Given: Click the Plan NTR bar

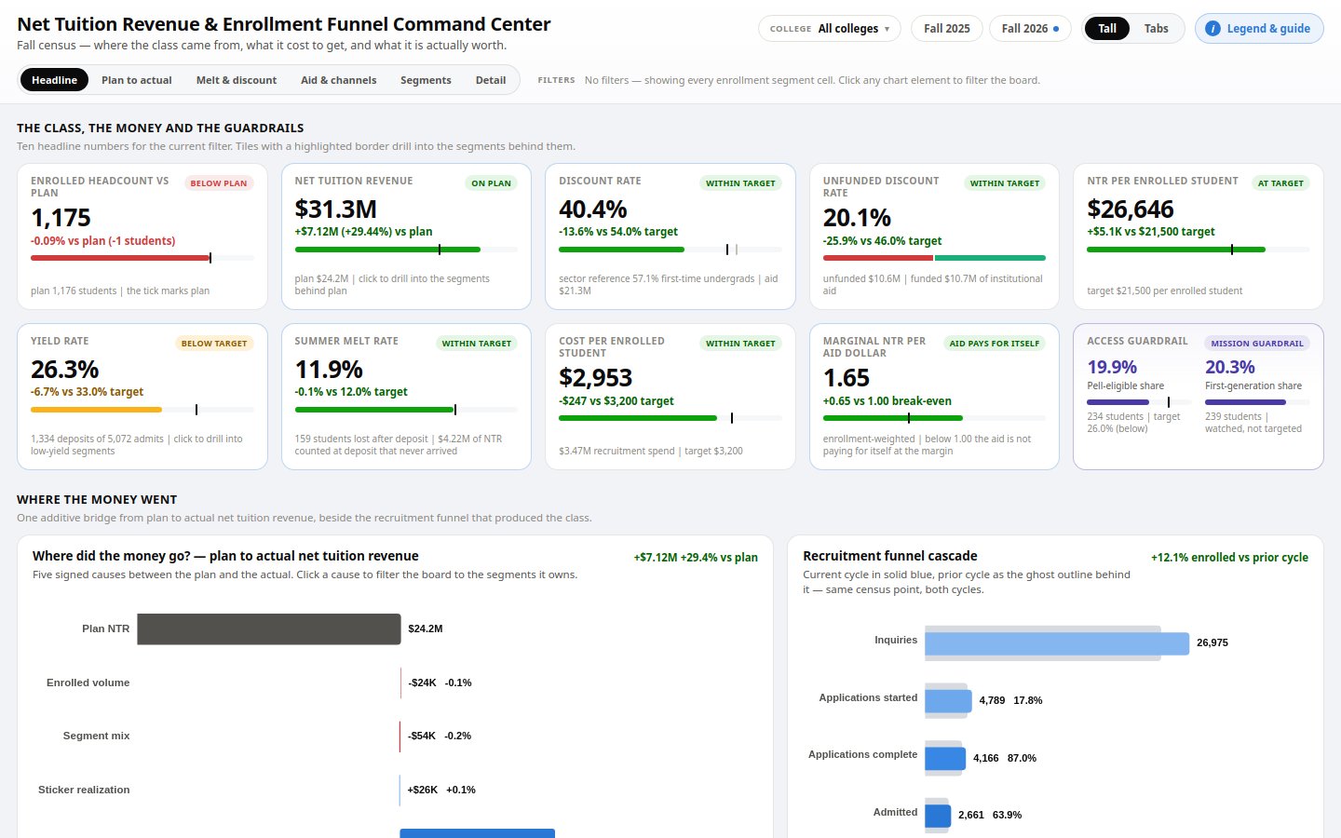Looking at the screenshot, I should tap(269, 629).
